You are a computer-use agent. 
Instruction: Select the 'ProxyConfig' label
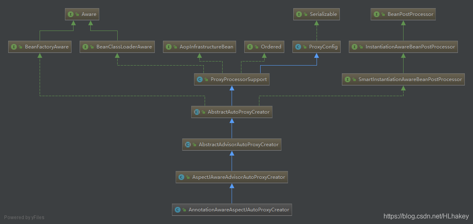click(x=324, y=47)
